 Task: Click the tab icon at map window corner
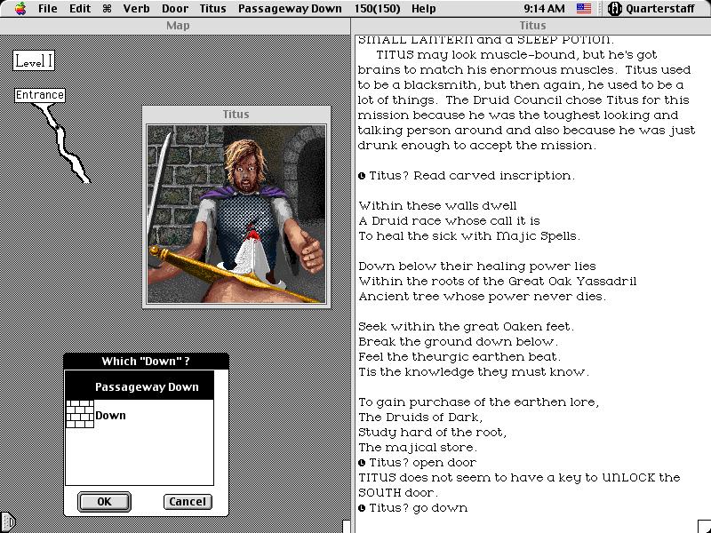pyautogui.click(x=8, y=522)
